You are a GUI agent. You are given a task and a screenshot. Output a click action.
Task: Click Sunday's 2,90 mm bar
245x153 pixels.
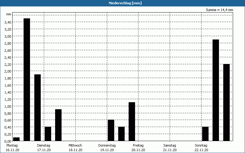click(x=216, y=90)
